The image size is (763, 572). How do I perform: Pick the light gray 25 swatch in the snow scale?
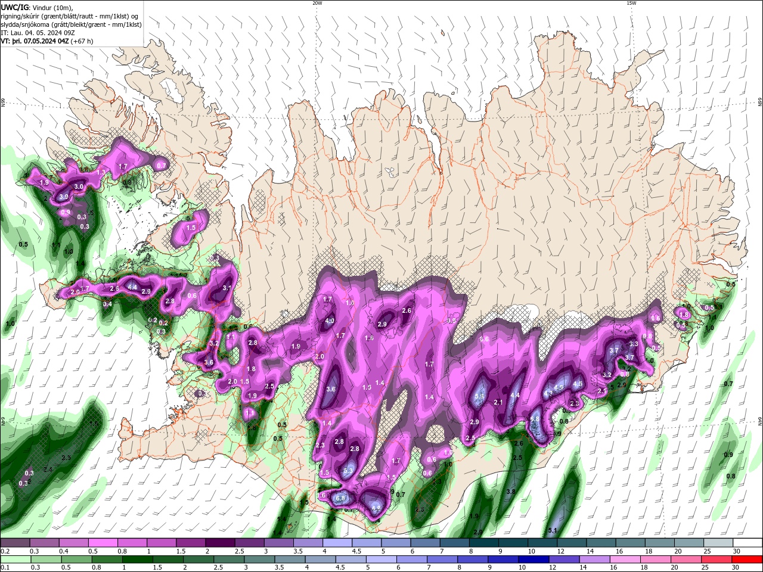pos(719,543)
